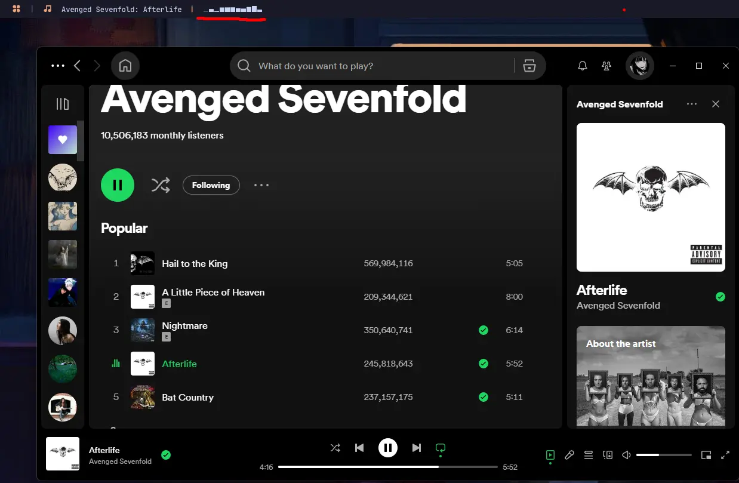
Task: Toggle saved checkmark beside Afterlife in right panel
Action: pos(720,297)
